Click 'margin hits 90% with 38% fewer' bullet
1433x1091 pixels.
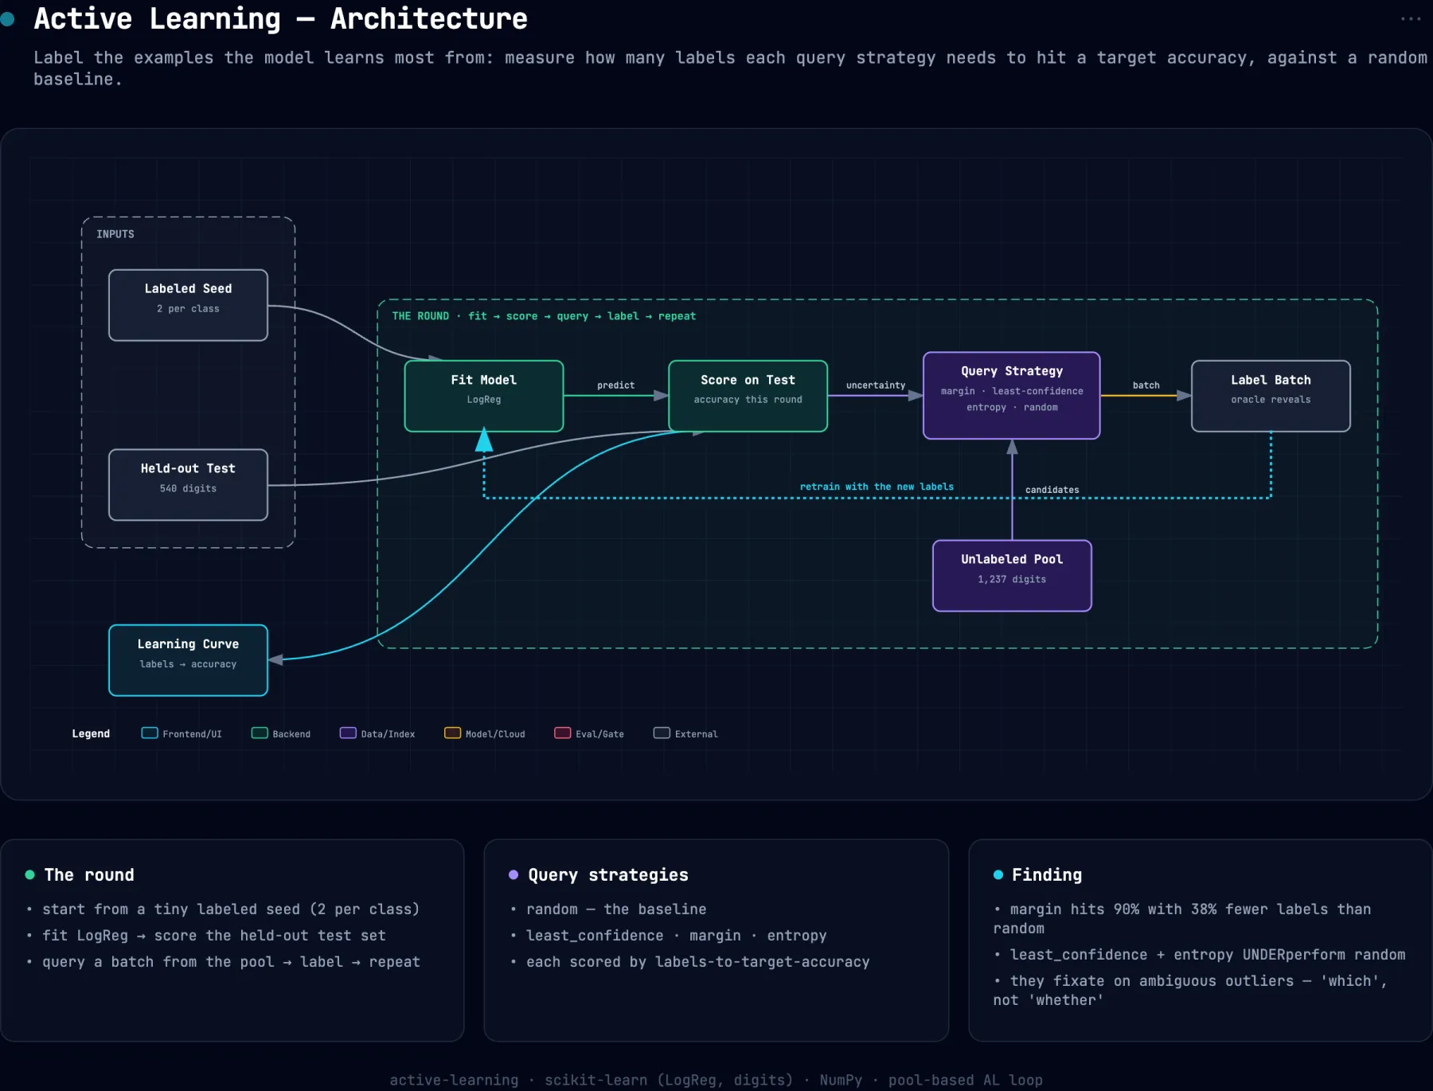point(1182,918)
